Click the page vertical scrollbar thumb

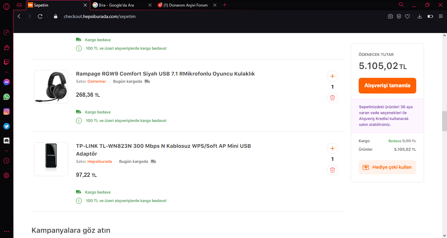point(444,121)
